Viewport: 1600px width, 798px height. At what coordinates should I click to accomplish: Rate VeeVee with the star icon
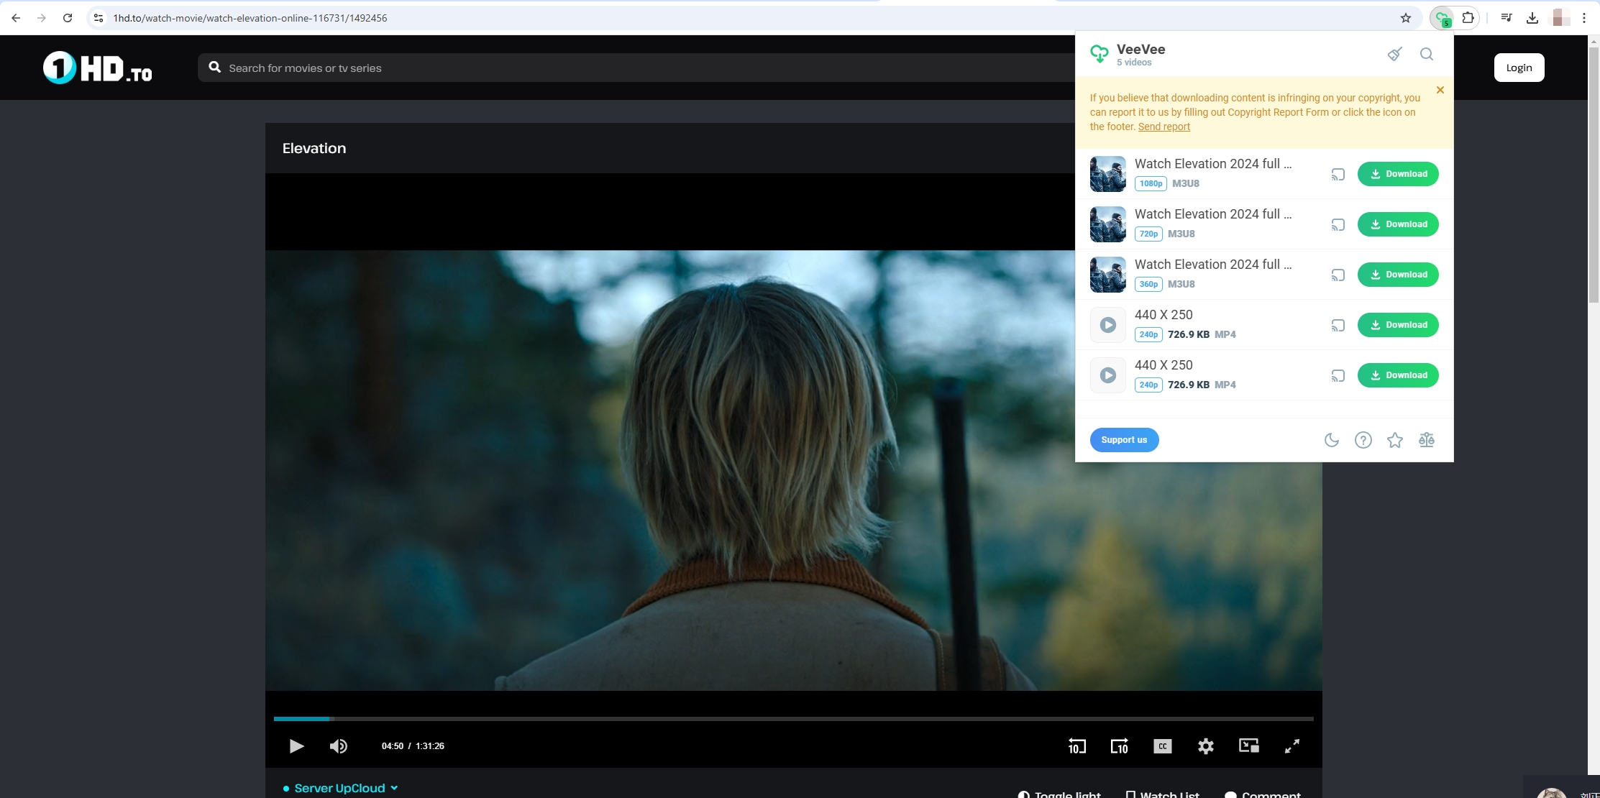(x=1395, y=440)
